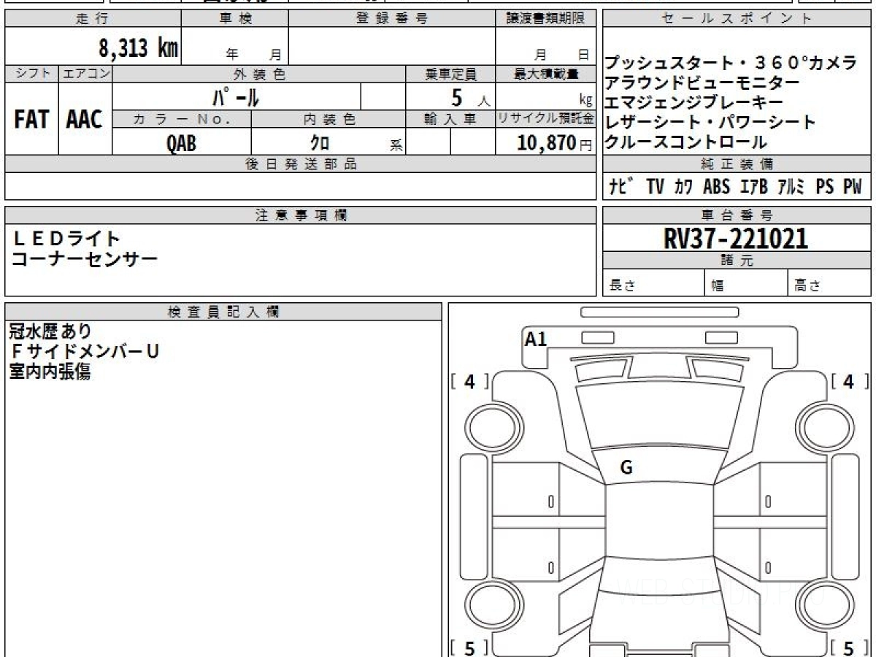
Task: Click the セールスポイント header
Action: click(x=736, y=20)
